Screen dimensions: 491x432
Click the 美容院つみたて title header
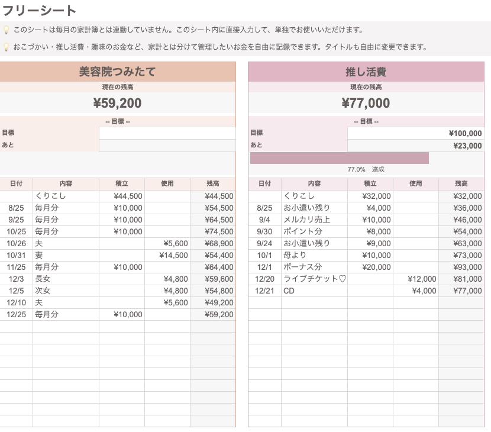(x=118, y=72)
